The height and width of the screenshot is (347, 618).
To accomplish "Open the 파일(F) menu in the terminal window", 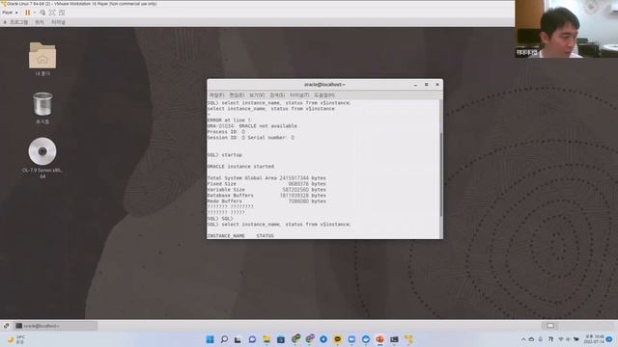I will click(216, 95).
